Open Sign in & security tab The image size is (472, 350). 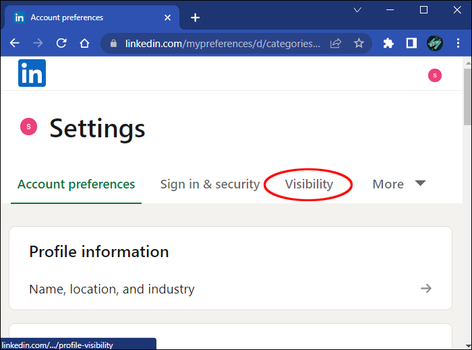(210, 184)
